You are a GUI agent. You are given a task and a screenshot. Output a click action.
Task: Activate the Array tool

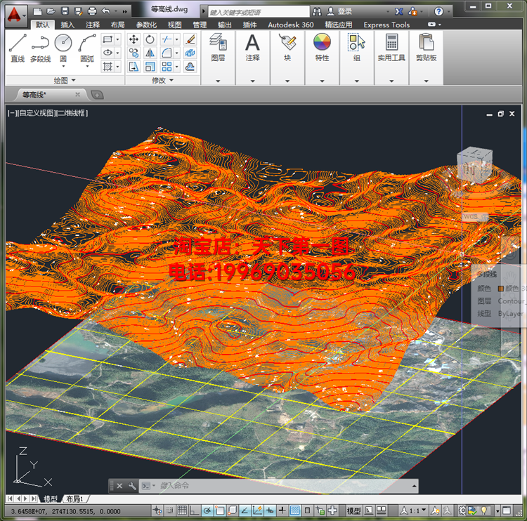point(167,67)
